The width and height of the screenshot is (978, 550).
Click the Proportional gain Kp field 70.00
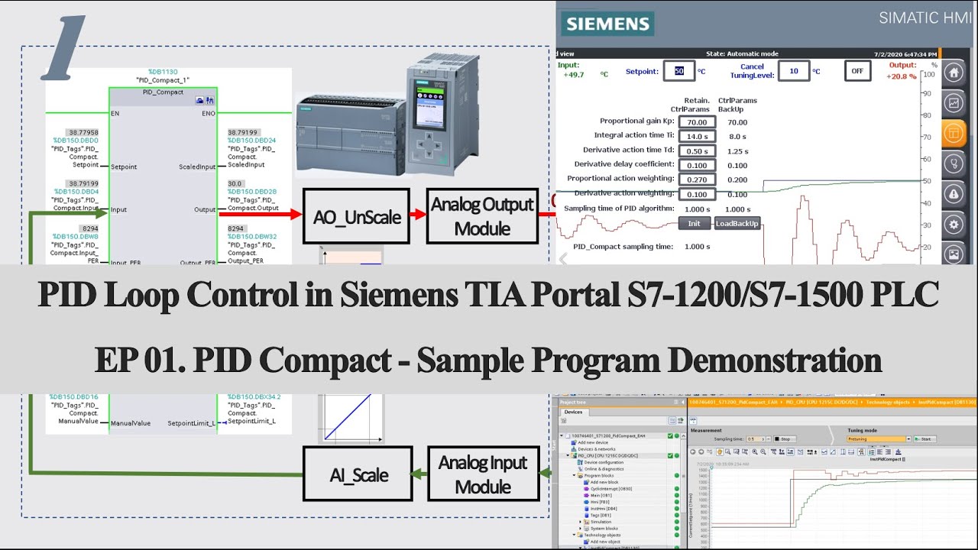click(x=697, y=121)
